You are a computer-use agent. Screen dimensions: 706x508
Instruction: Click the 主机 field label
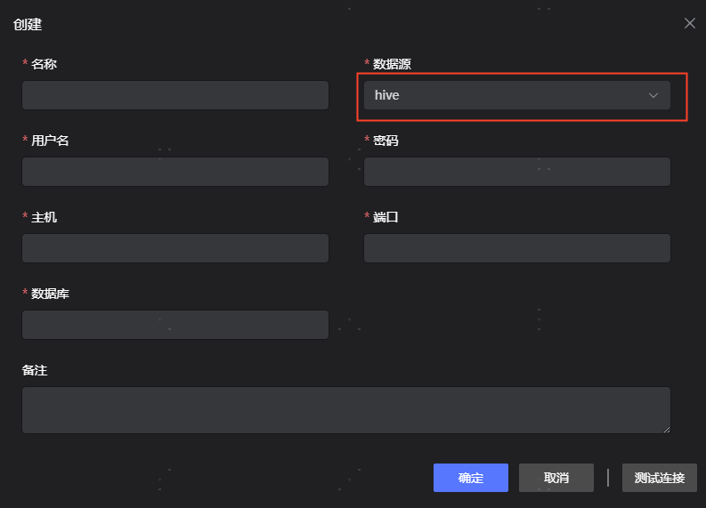tap(44, 217)
